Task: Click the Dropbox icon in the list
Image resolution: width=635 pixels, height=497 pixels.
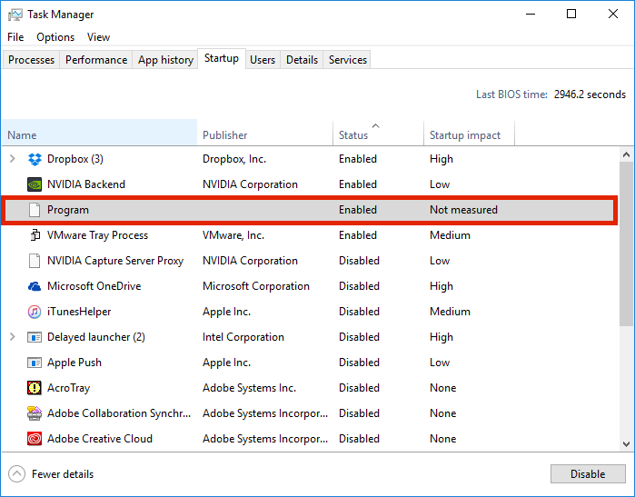Action: (x=35, y=159)
